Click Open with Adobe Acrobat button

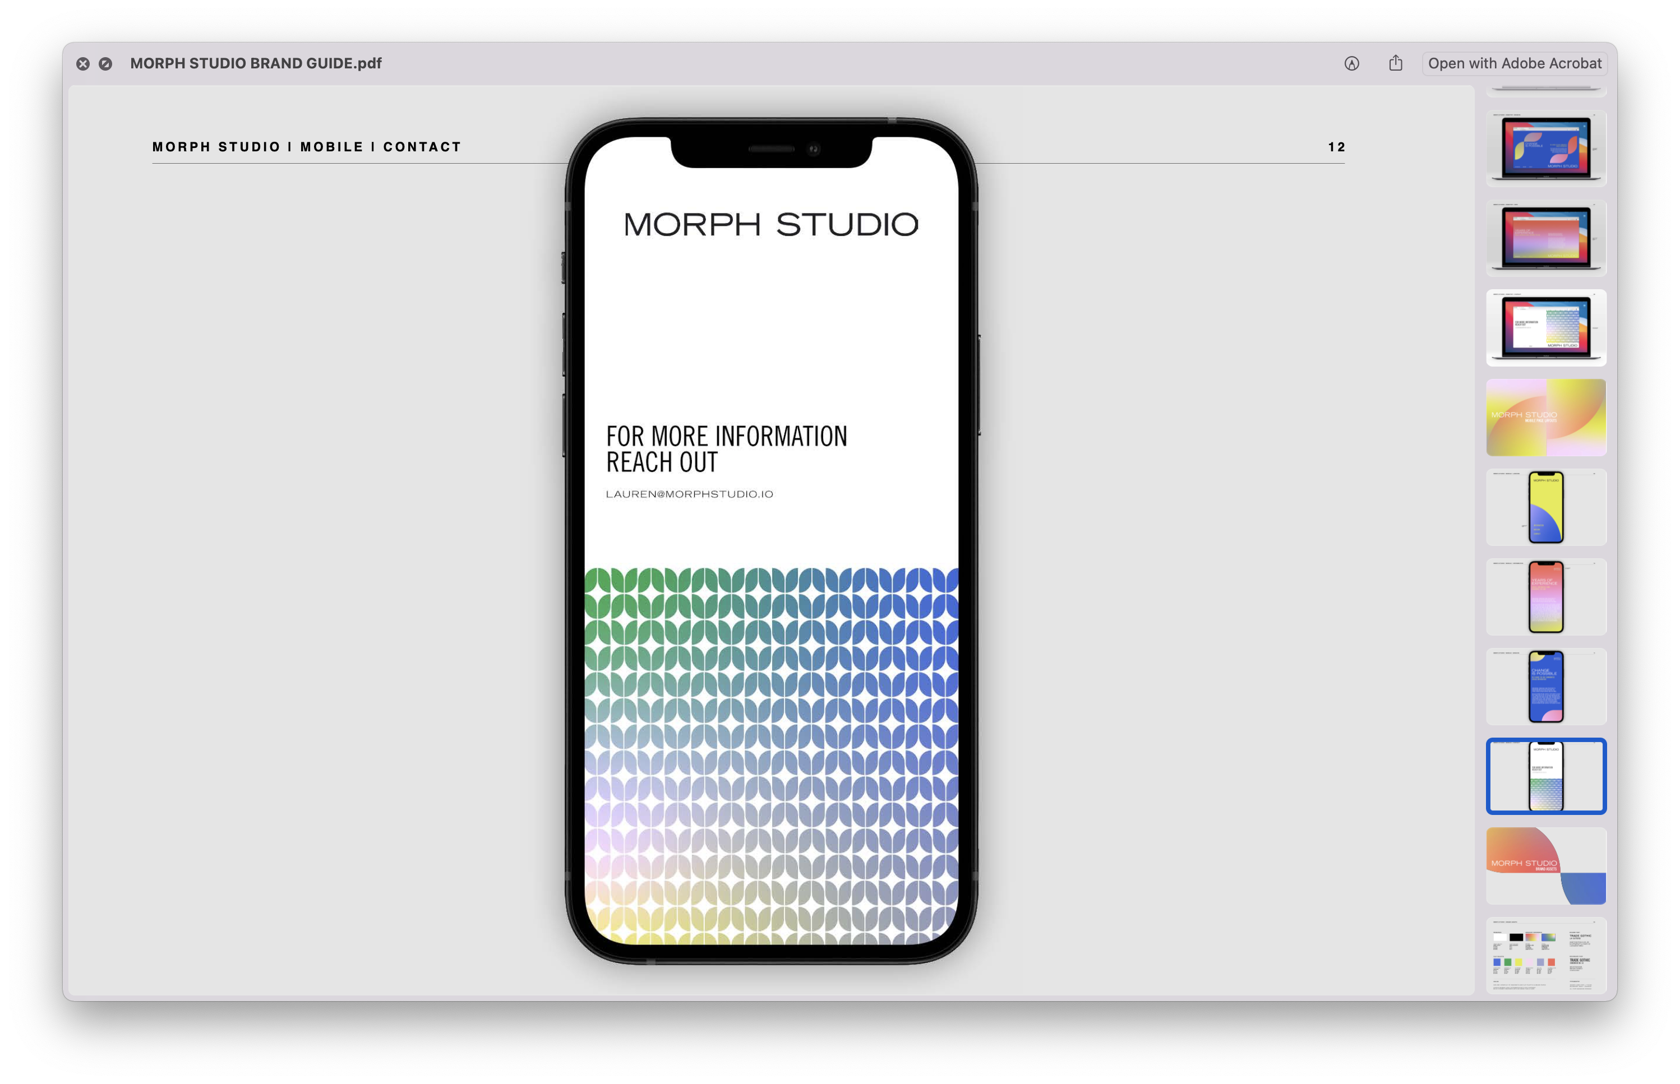tap(1514, 63)
